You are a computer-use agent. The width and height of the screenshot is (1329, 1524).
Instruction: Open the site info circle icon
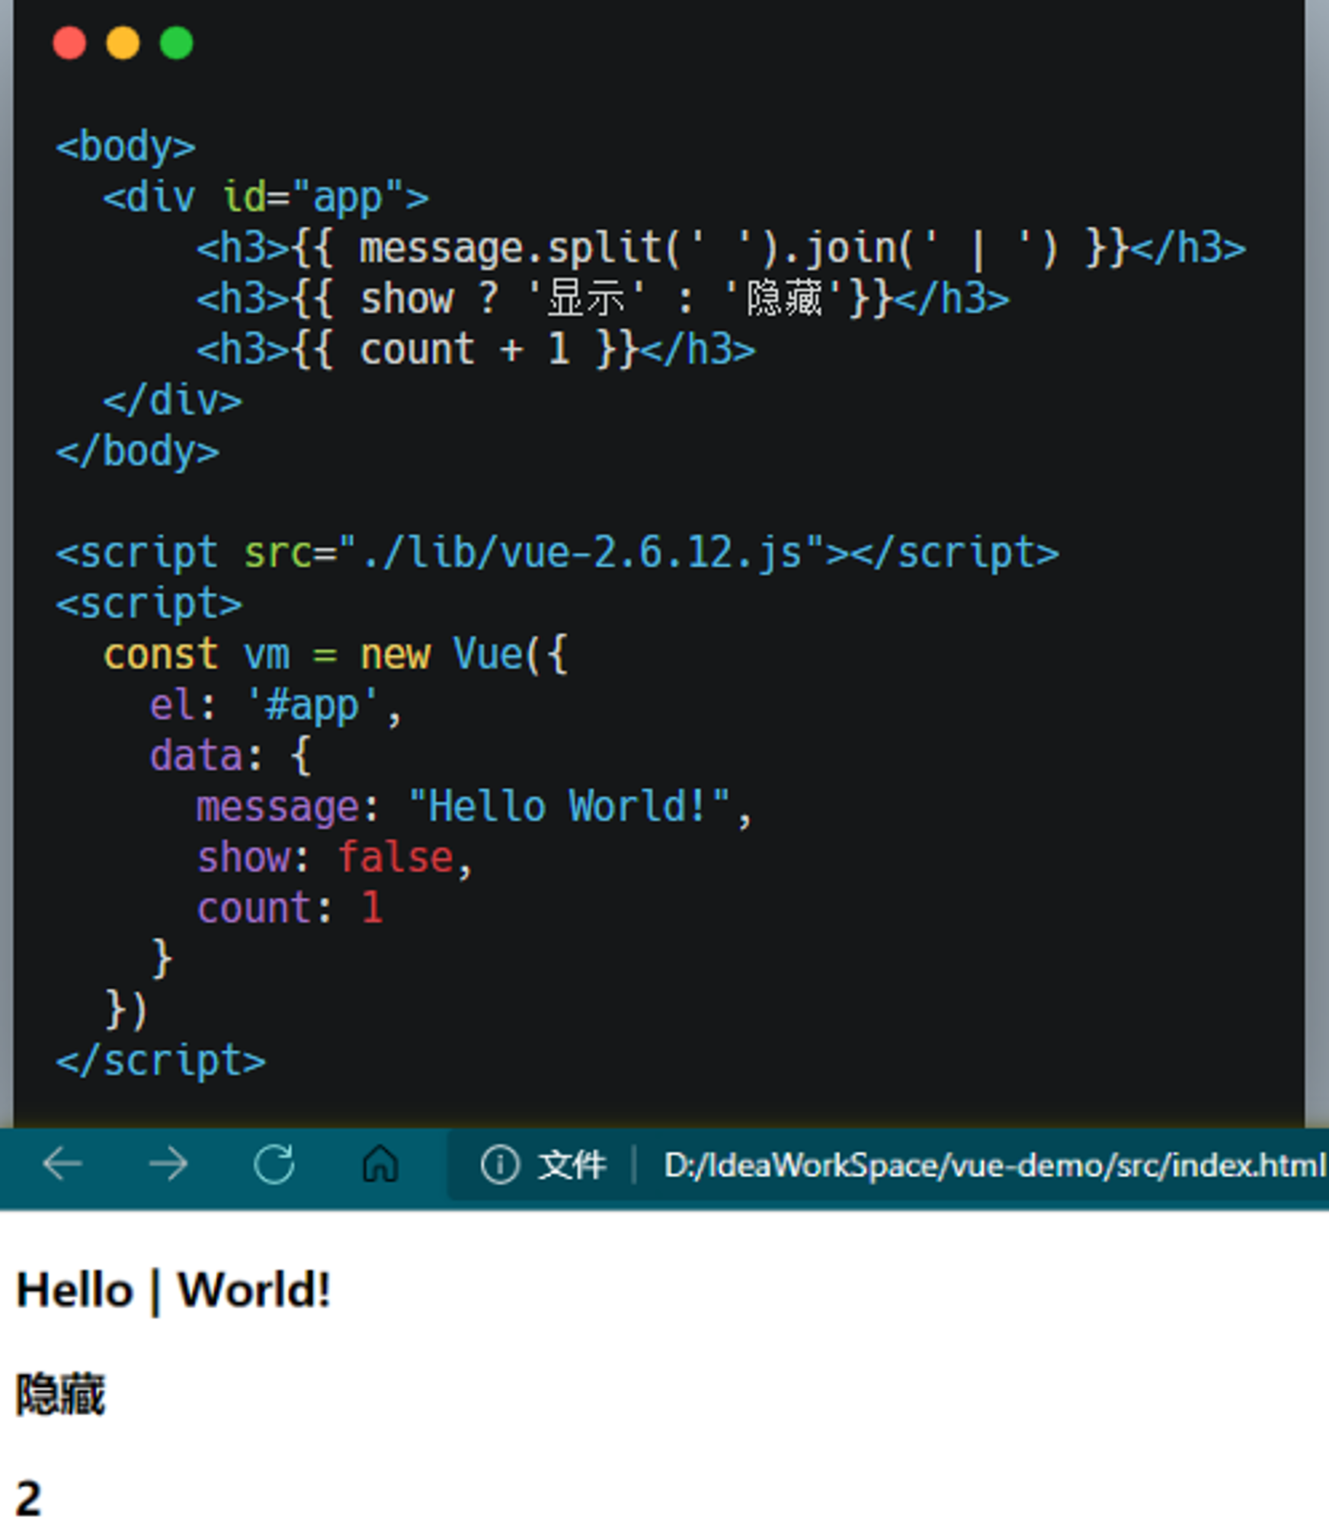pyautogui.click(x=500, y=1165)
